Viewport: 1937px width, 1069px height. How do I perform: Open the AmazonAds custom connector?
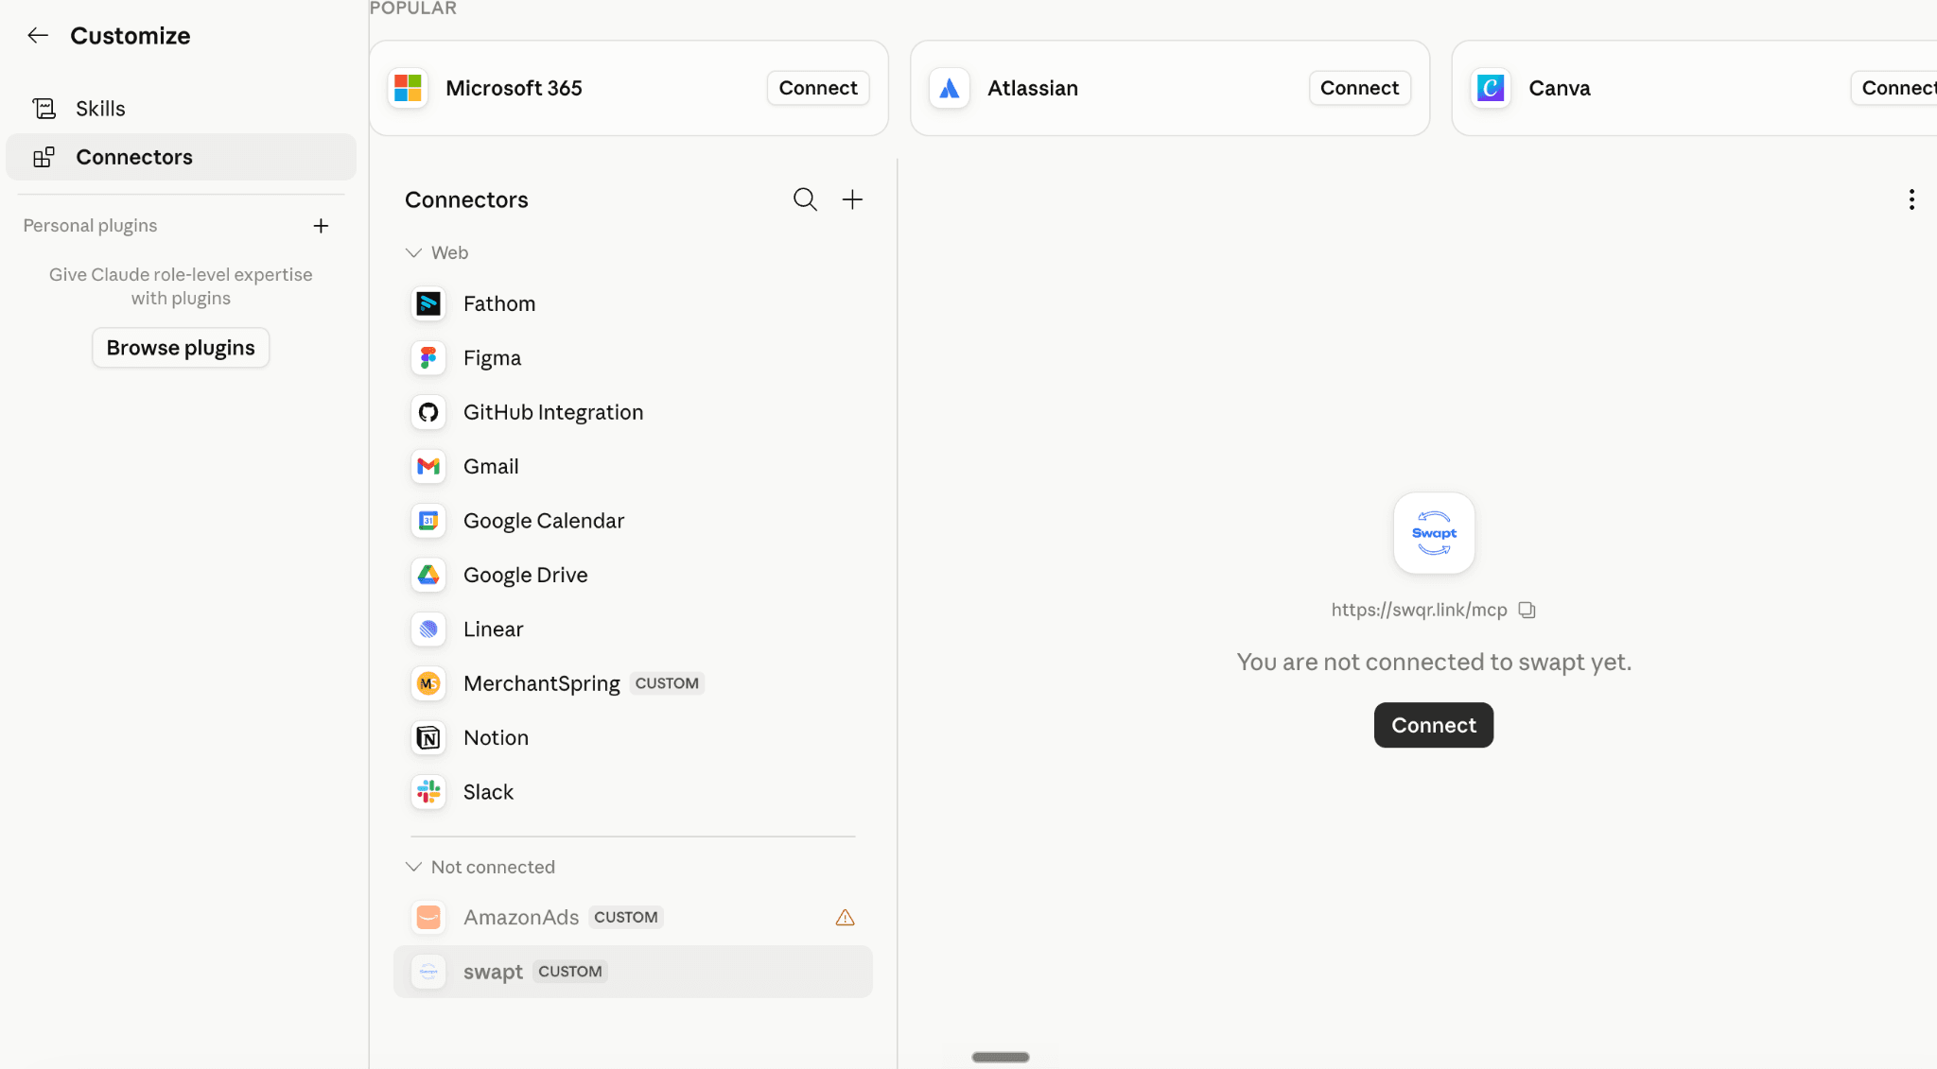tap(633, 918)
